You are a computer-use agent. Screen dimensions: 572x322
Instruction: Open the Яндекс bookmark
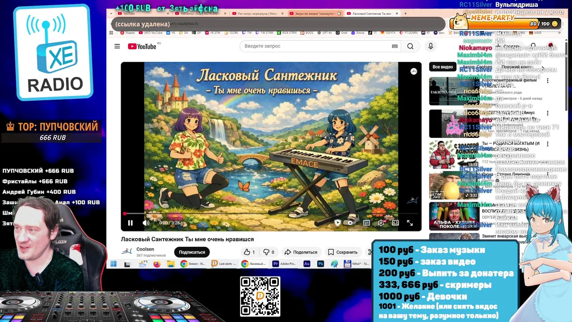[x=127, y=33]
